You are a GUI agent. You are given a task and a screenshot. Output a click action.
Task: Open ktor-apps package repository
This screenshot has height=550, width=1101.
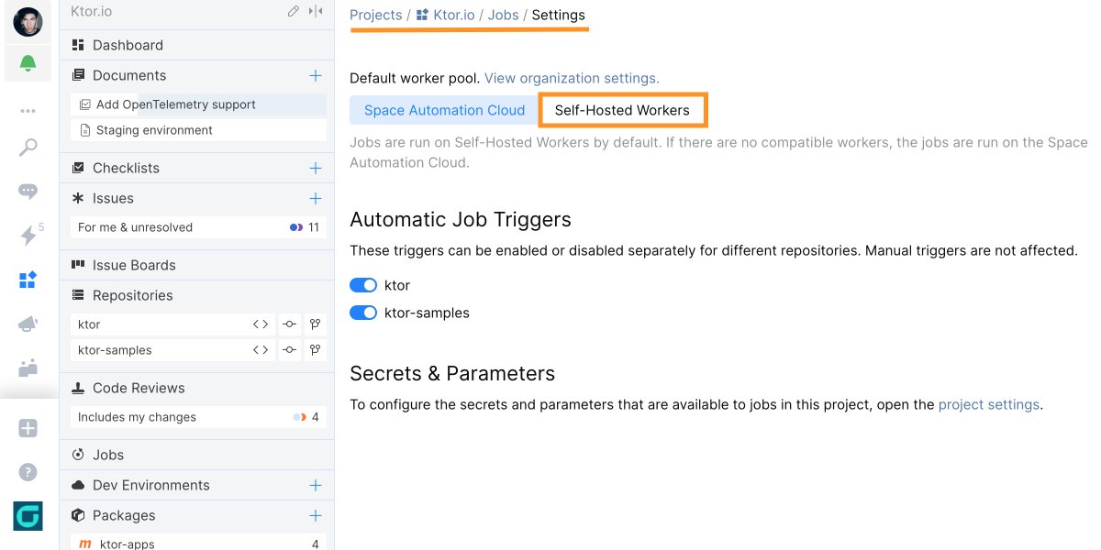(x=198, y=544)
